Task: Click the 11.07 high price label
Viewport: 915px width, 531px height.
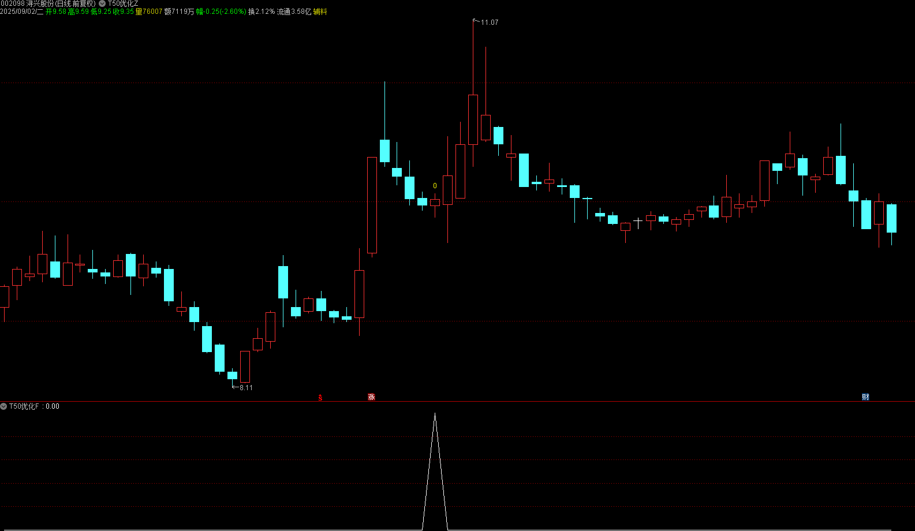Action: click(489, 23)
